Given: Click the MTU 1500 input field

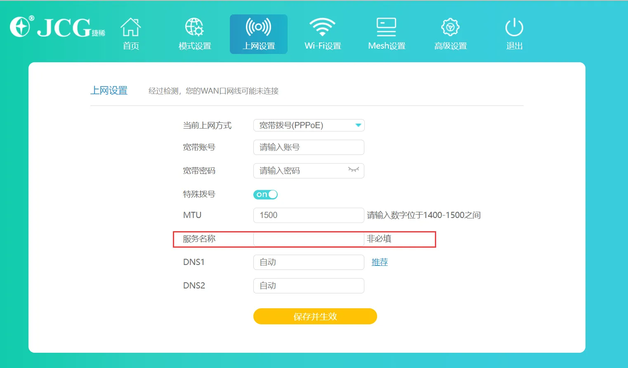Looking at the screenshot, I should tap(309, 215).
